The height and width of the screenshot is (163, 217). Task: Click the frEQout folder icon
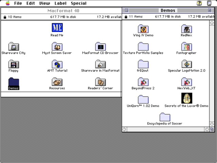(143, 64)
